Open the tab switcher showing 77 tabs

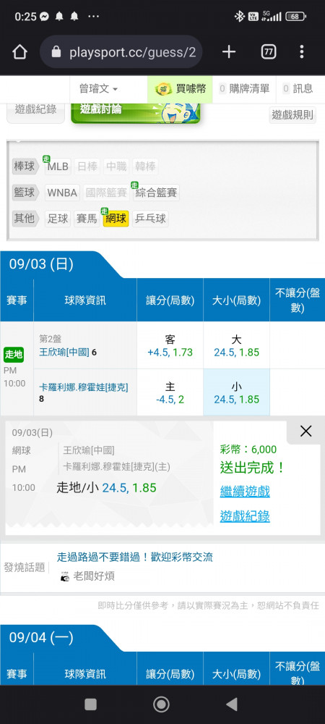click(x=269, y=51)
